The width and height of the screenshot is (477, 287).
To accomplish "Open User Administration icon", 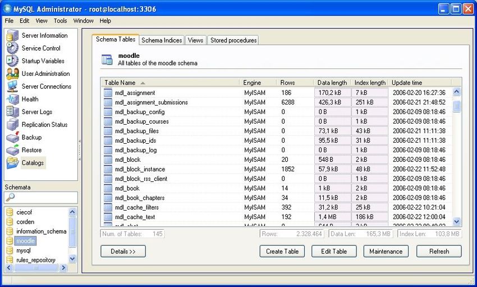I will click(x=12, y=74).
